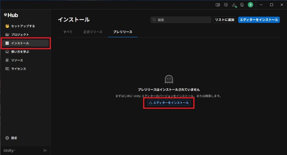Focus the 検索 search field
This screenshot has width=287, height=155.
point(181,20)
